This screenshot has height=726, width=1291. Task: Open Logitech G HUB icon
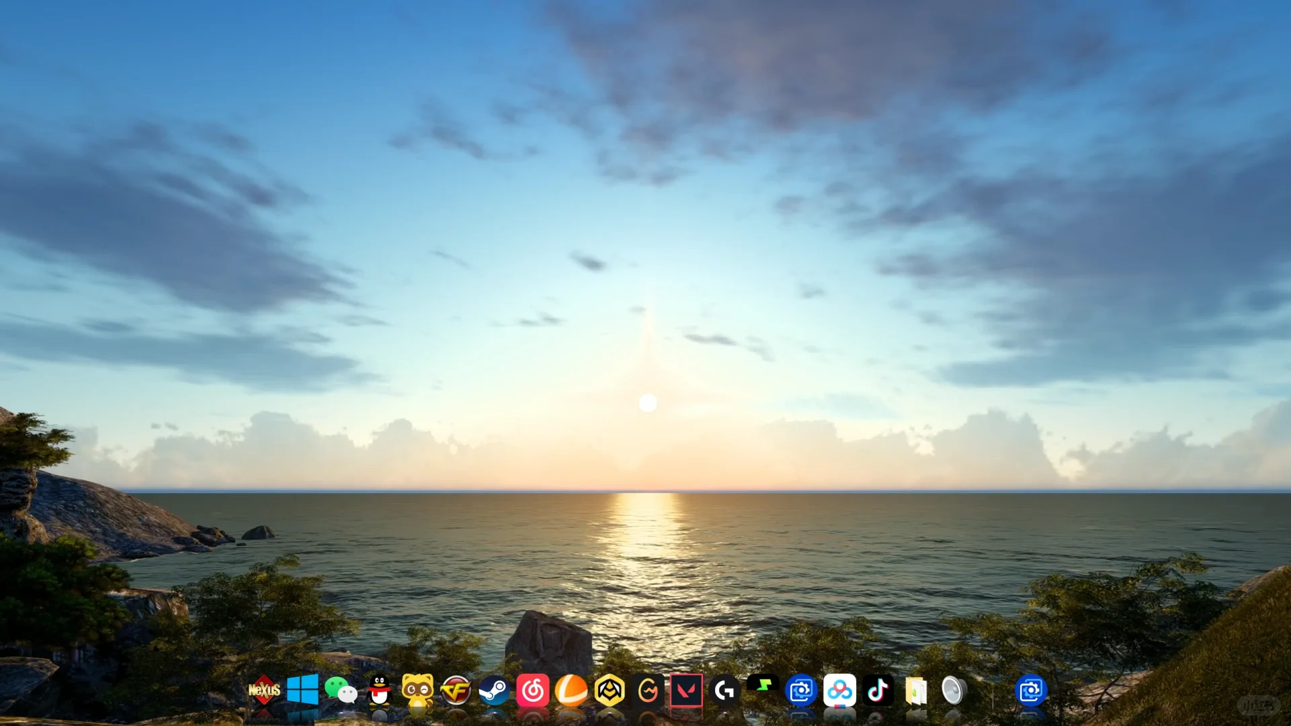(724, 690)
